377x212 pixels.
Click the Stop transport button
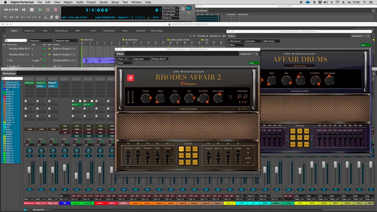pos(32,10)
